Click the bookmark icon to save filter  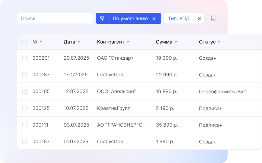213,18
